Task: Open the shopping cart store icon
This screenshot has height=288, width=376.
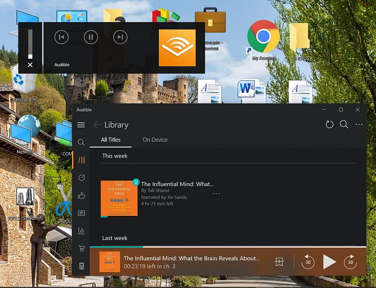Action: tap(82, 248)
